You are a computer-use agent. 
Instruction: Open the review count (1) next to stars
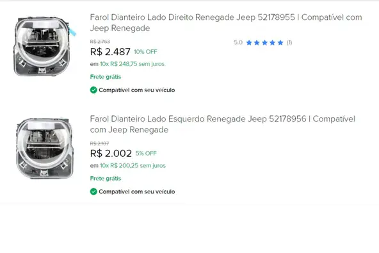pyautogui.click(x=289, y=43)
